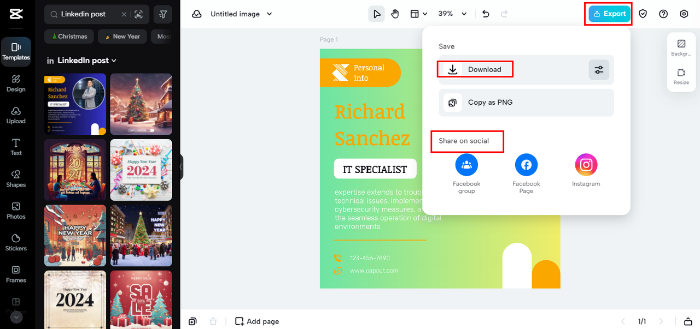Open the Text sidebar panel
700x329 pixels.
pos(16,147)
